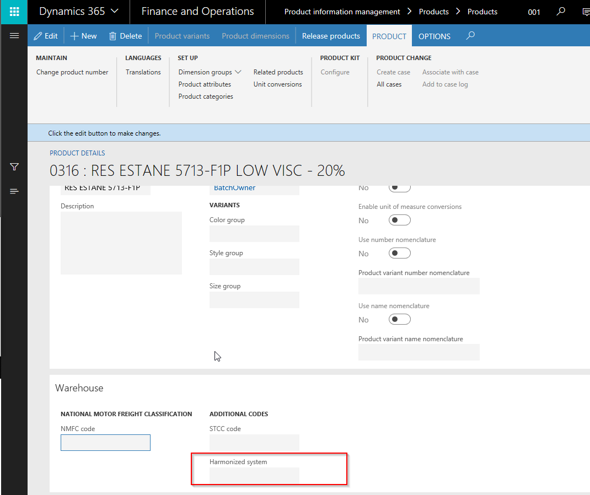Open the Office app launcher grid
This screenshot has height=495, width=590.
13,12
